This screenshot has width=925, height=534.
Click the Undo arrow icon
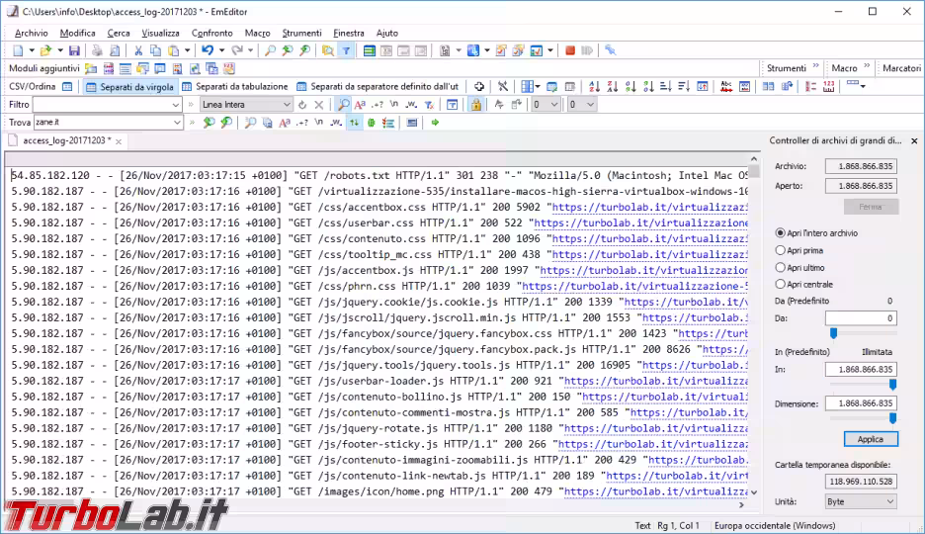click(x=207, y=50)
